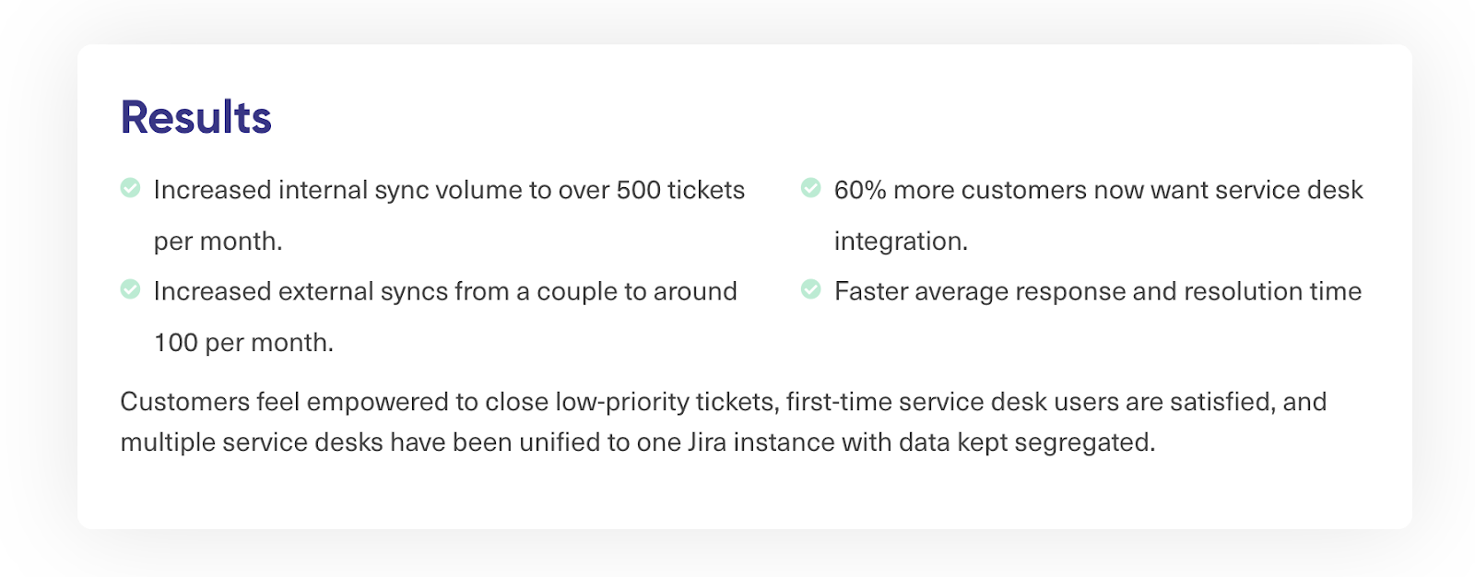
Task: Click '60% more customers now want service desk'
Action: point(1099,190)
